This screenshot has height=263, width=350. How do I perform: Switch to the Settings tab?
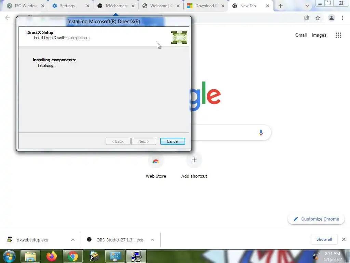coord(67,6)
